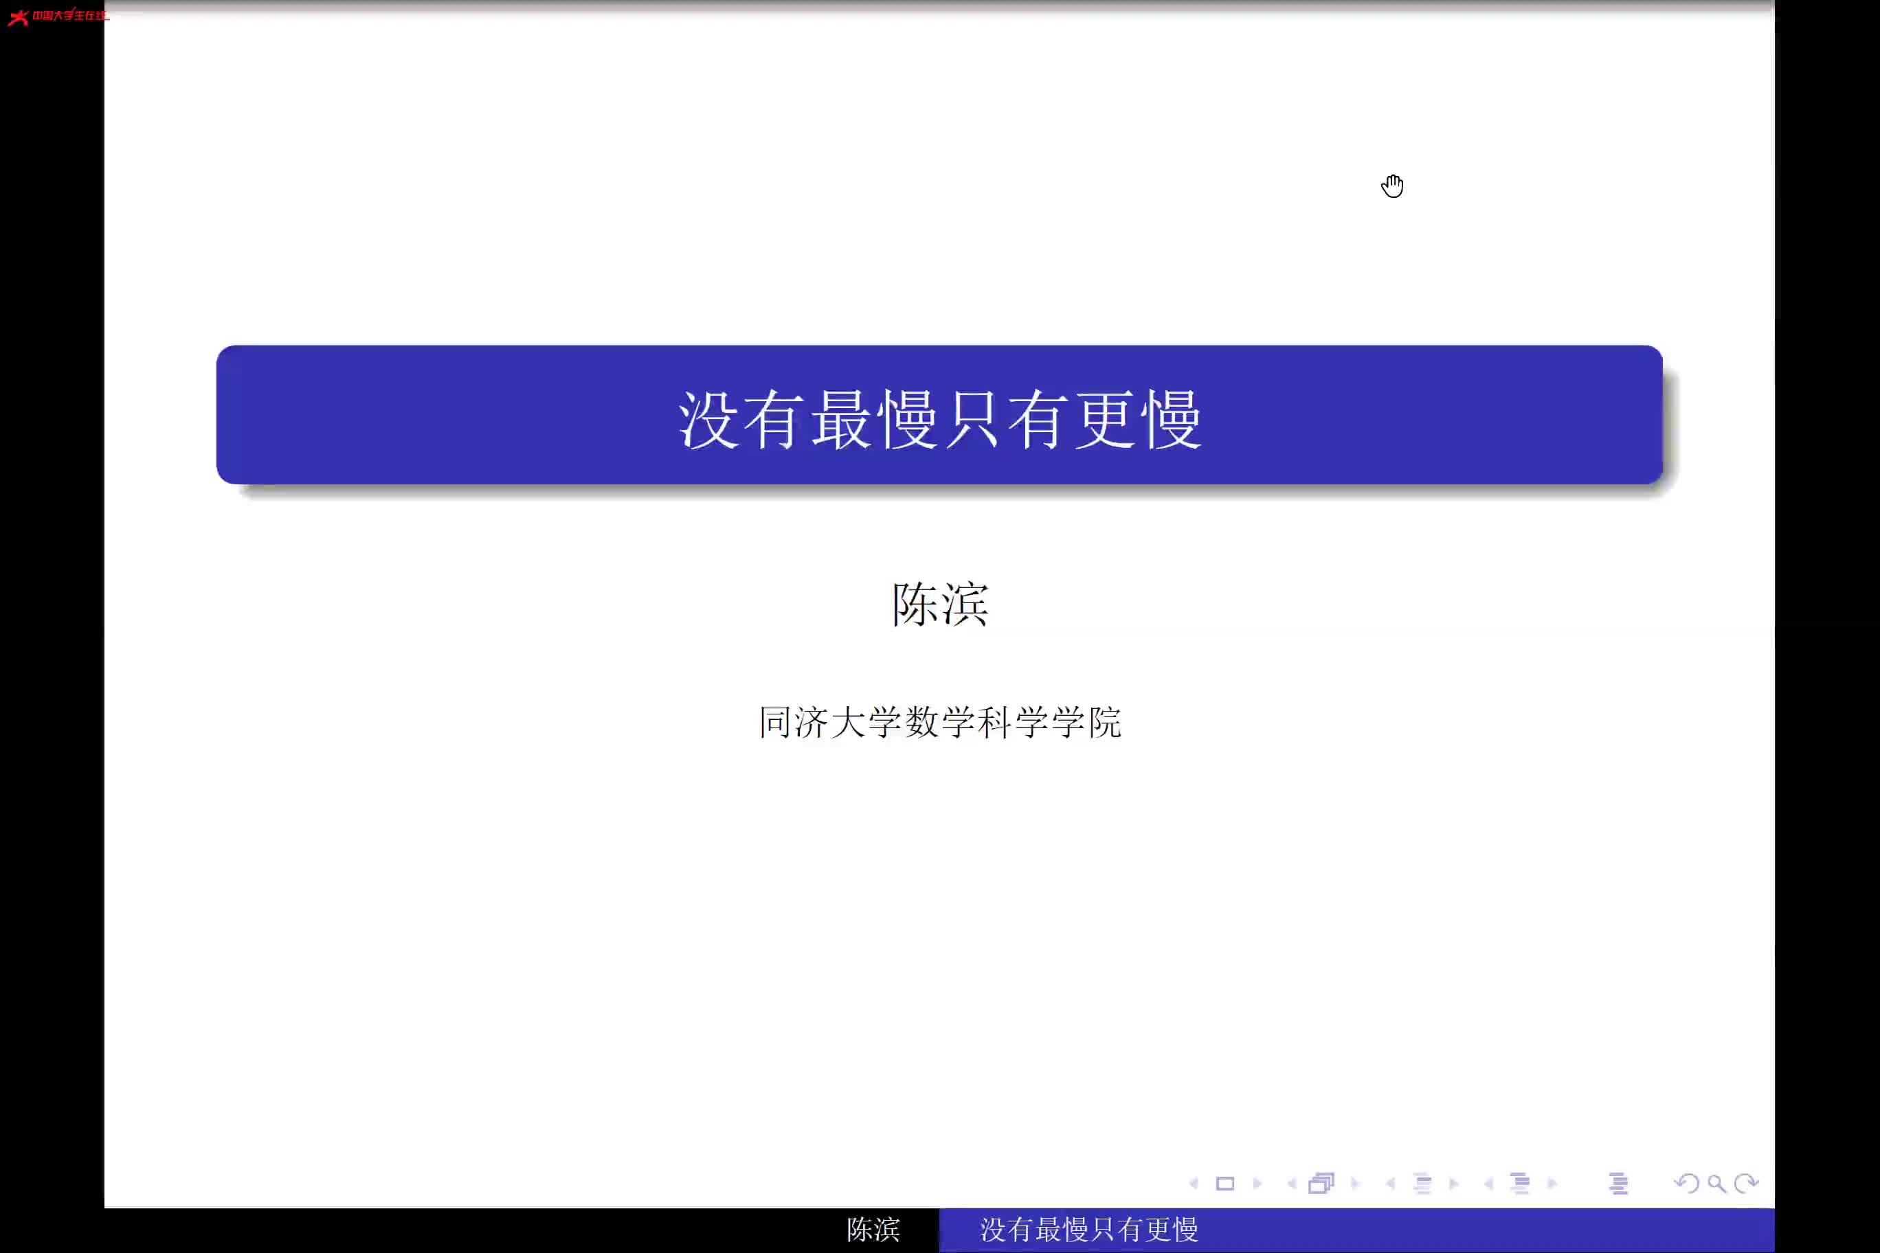1880x1253 pixels.
Task: Click the presentation outline icon
Action: pos(1618,1184)
